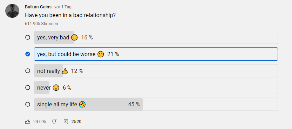
Task: Click the sad face emoji in first option
Action: 74,38
